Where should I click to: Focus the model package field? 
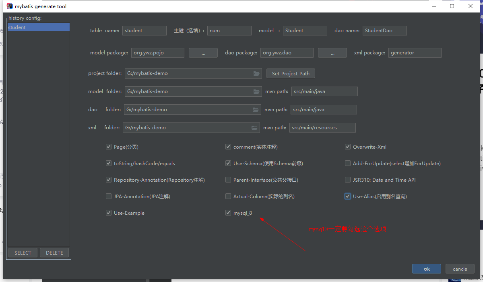158,53
